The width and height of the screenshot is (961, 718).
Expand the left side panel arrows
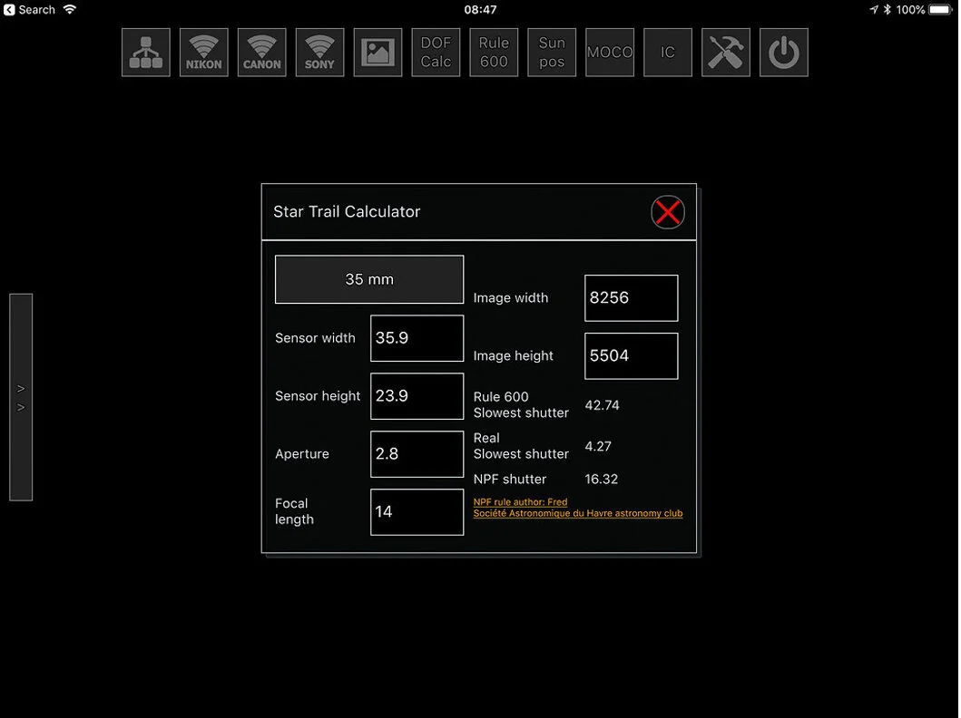point(21,397)
